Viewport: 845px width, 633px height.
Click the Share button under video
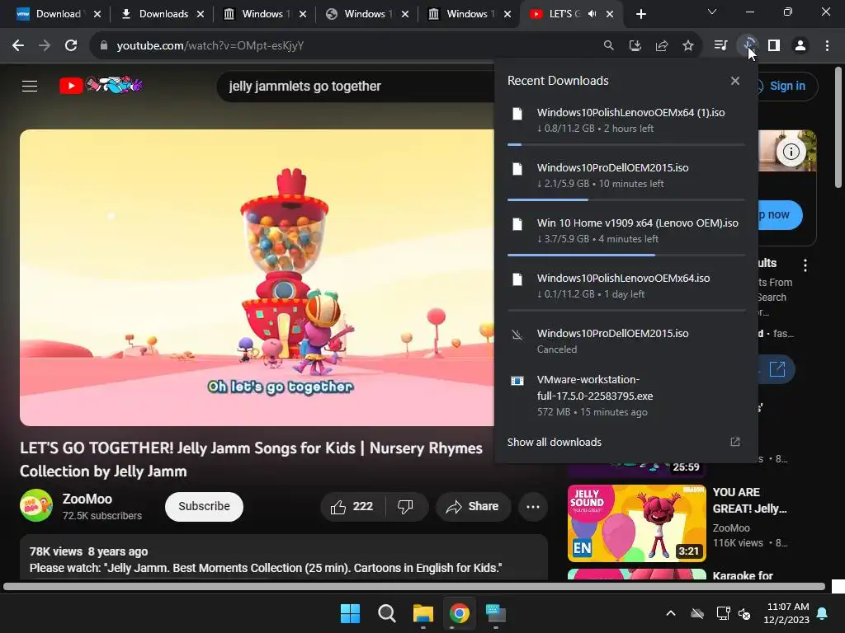point(473,507)
